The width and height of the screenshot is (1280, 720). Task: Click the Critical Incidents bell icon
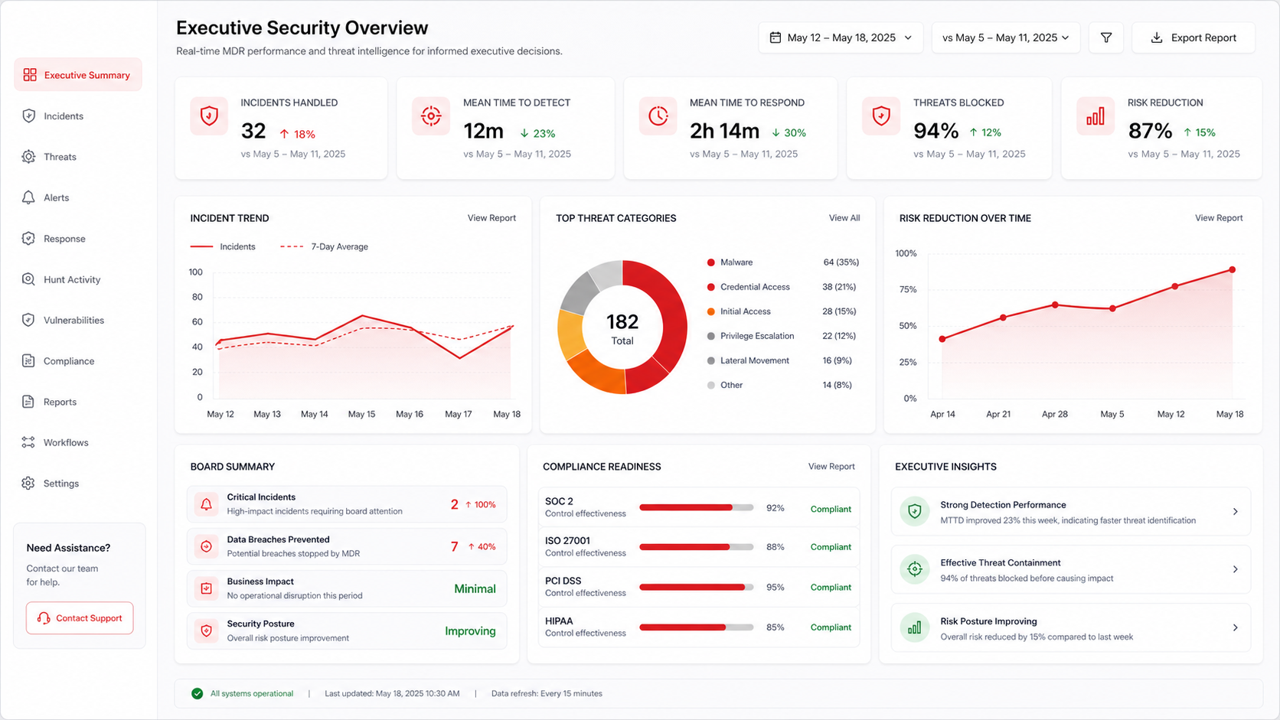[x=206, y=504]
